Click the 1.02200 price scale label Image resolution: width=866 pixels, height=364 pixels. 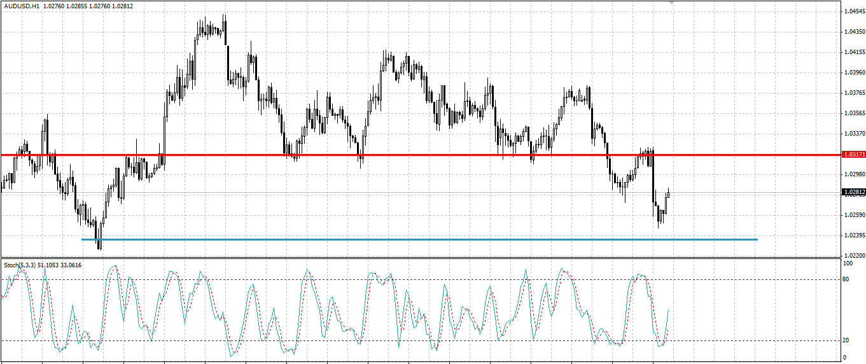(x=854, y=255)
